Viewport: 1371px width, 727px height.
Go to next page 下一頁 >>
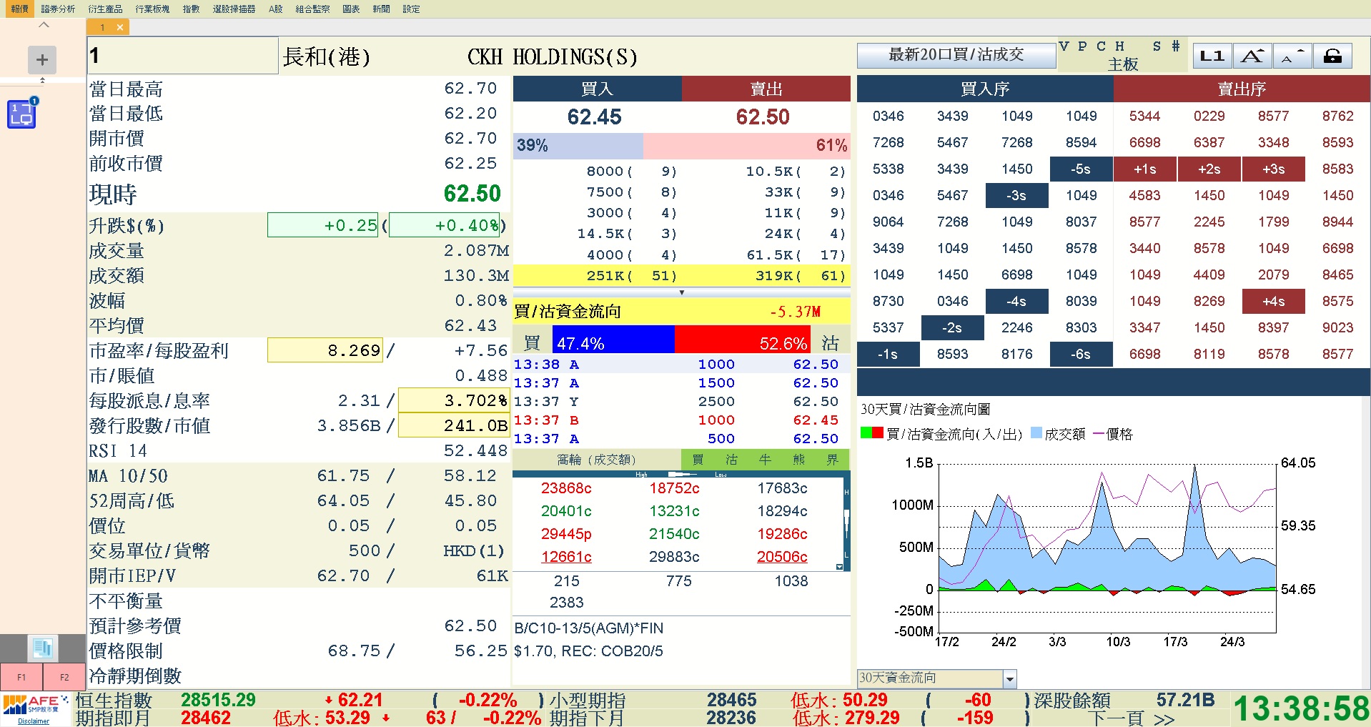[1132, 718]
